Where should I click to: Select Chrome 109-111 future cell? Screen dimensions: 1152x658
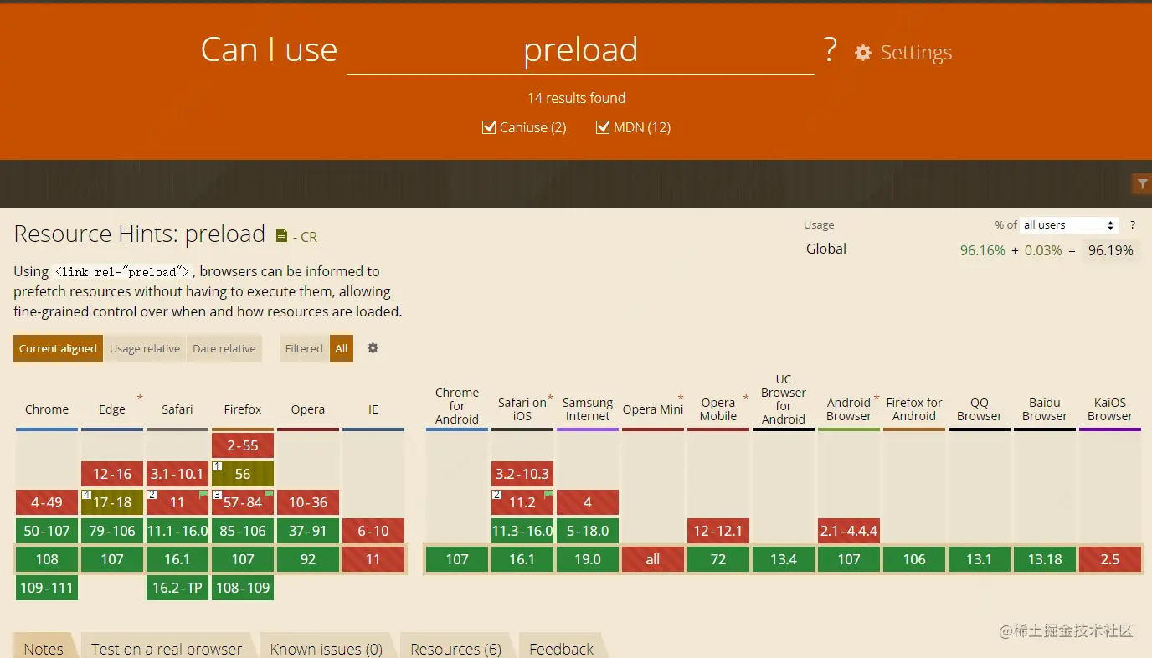click(47, 588)
